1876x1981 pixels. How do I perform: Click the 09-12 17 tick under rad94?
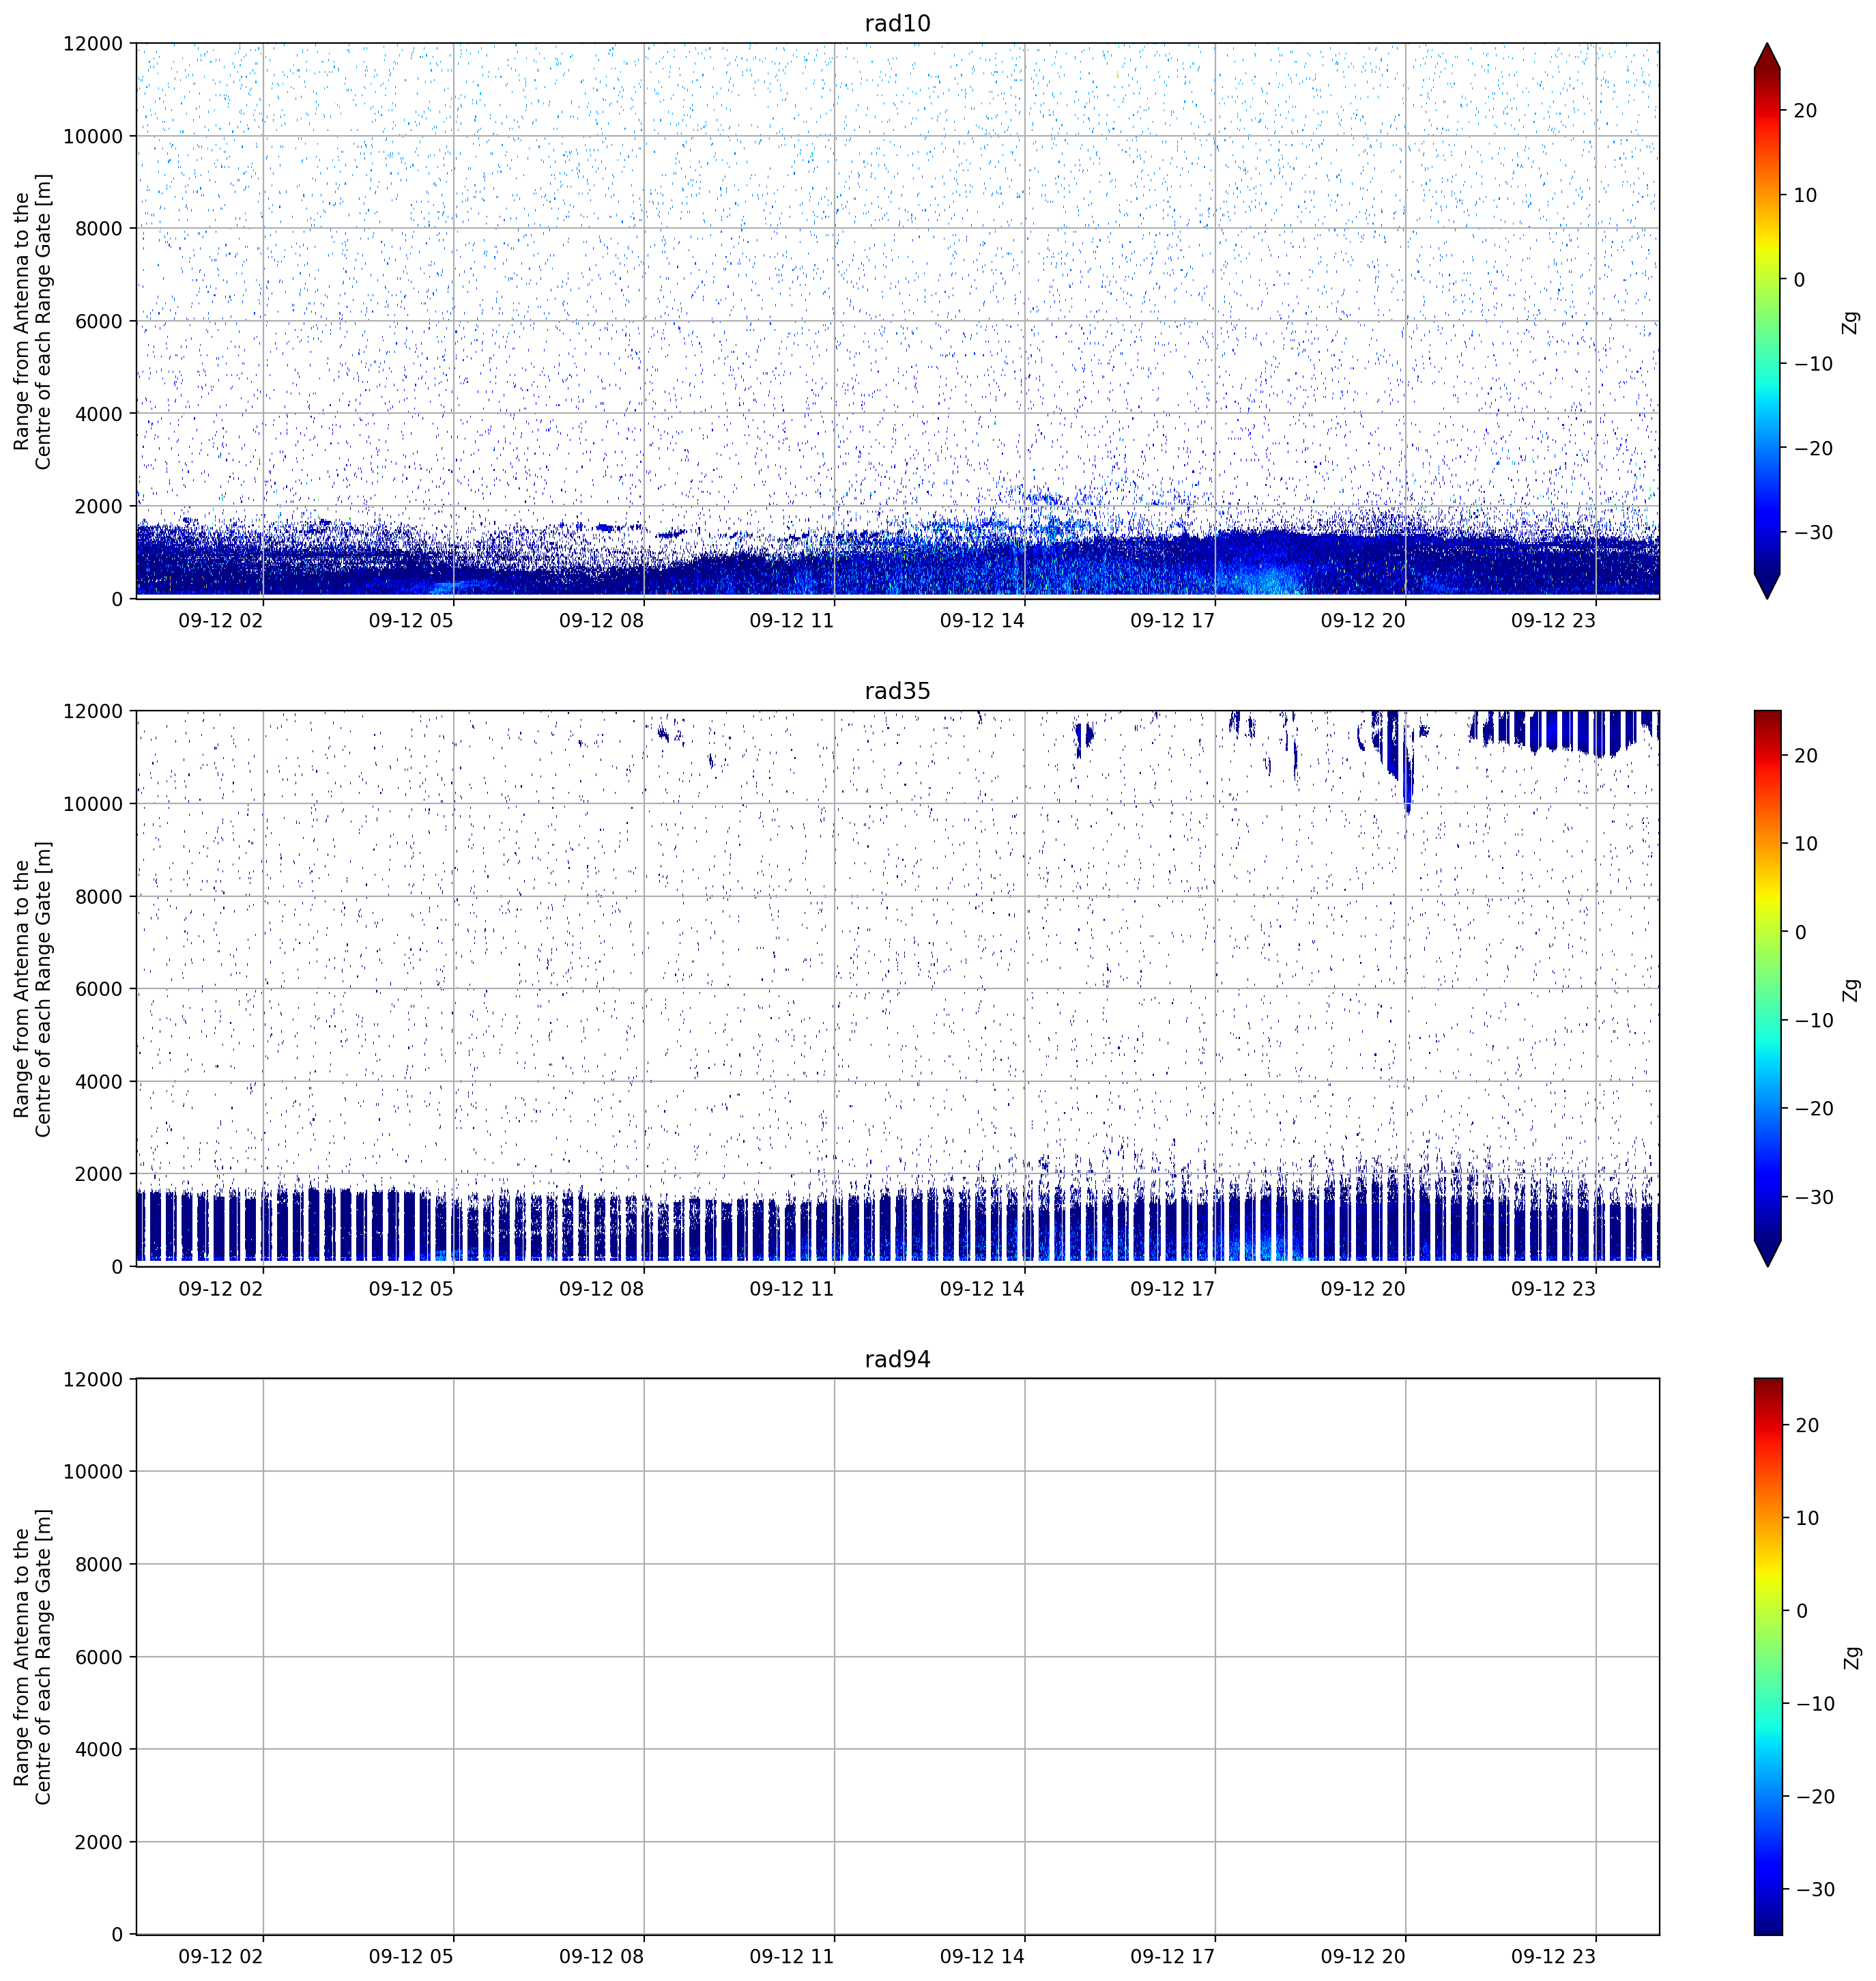click(1172, 1956)
